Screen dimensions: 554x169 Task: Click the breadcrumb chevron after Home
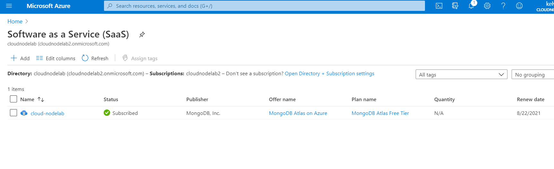27,21
